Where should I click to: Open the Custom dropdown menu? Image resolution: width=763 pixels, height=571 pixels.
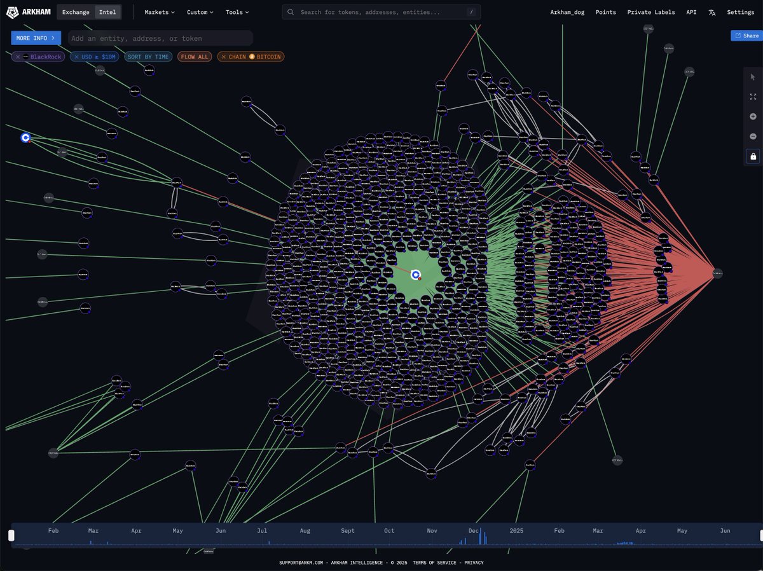tap(200, 12)
